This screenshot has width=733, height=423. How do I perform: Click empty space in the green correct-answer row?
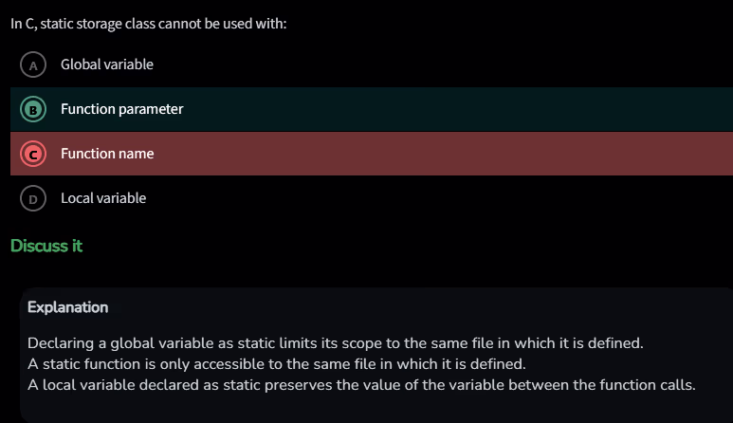click(x=455, y=109)
